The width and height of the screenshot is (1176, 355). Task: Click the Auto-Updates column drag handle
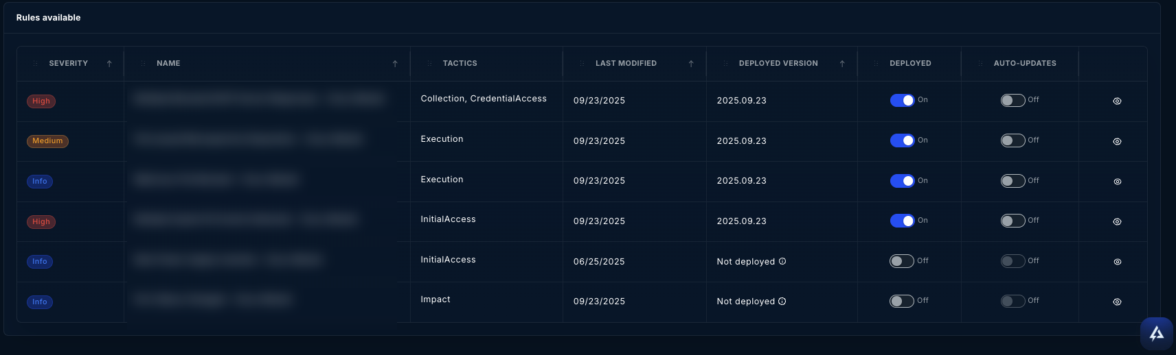pyautogui.click(x=980, y=64)
